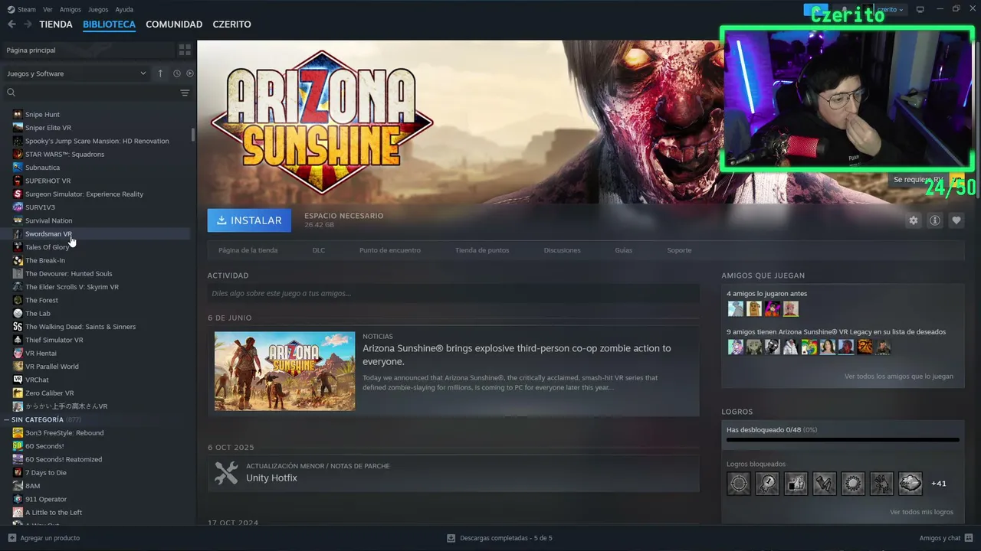Click the library list scrollbar
Viewport: 981px width, 551px height.
tap(193, 135)
